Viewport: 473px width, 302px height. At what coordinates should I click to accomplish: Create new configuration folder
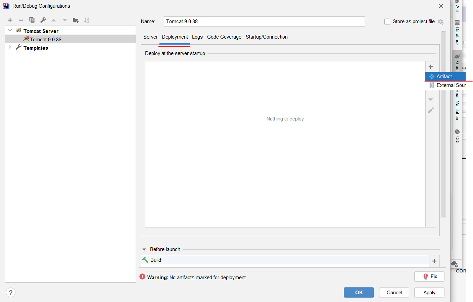coord(76,20)
